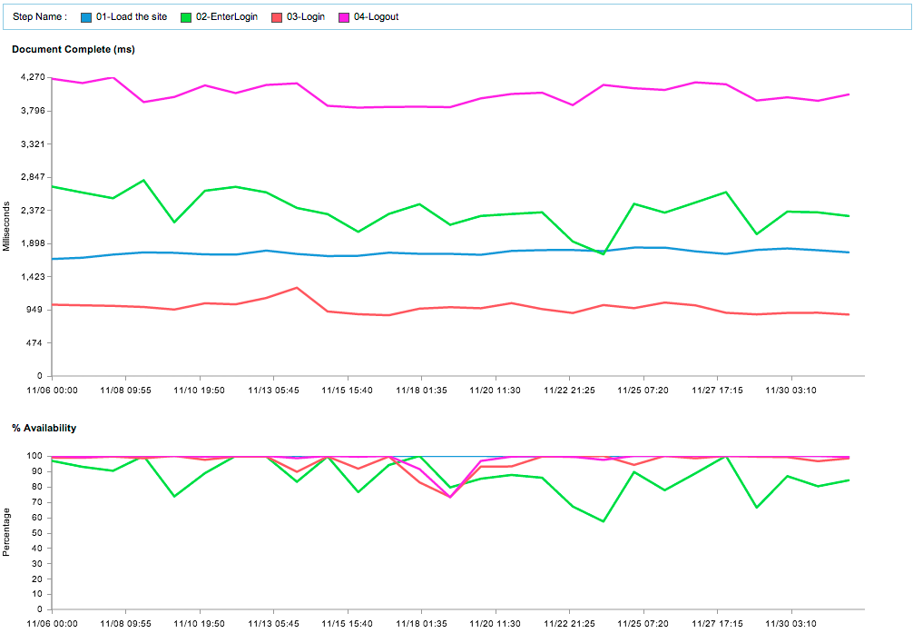Click the 1,898 y-axis label

click(33, 242)
